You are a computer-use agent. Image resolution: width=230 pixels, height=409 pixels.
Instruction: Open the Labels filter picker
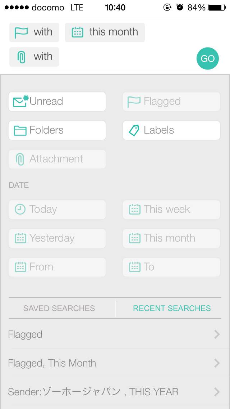[x=171, y=130]
